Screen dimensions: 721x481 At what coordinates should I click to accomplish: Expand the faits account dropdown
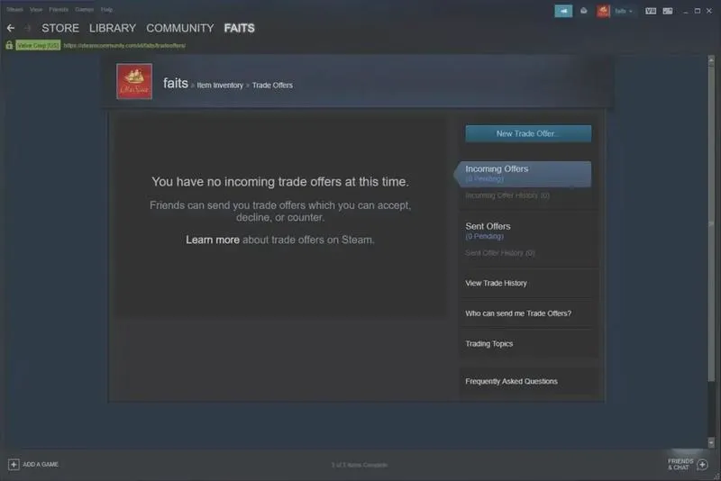point(624,11)
